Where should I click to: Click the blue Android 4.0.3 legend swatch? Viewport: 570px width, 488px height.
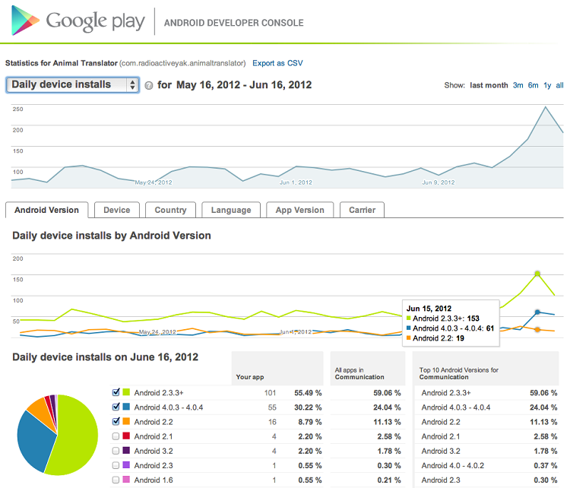[126, 407]
